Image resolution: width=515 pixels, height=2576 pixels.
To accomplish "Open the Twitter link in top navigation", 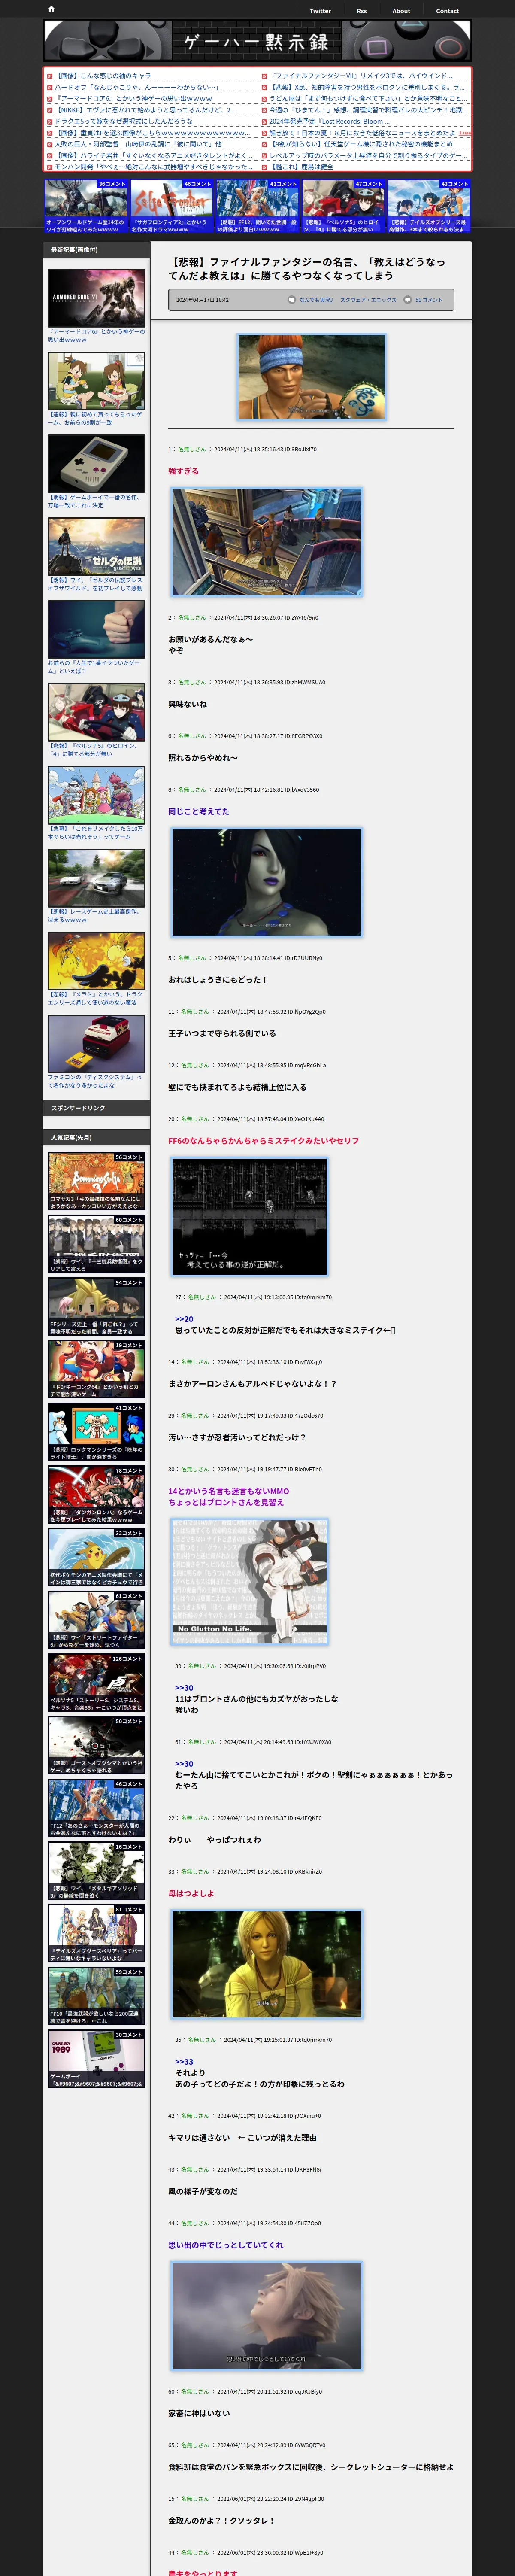I will (320, 11).
